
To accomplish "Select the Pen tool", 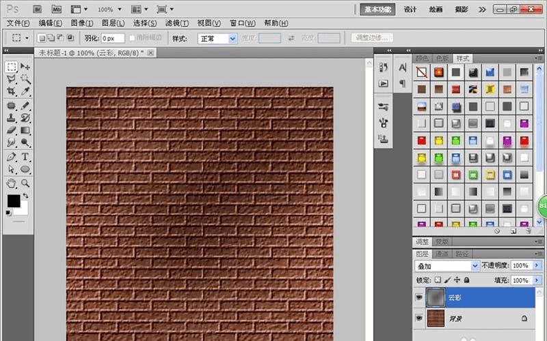I will 12,156.
